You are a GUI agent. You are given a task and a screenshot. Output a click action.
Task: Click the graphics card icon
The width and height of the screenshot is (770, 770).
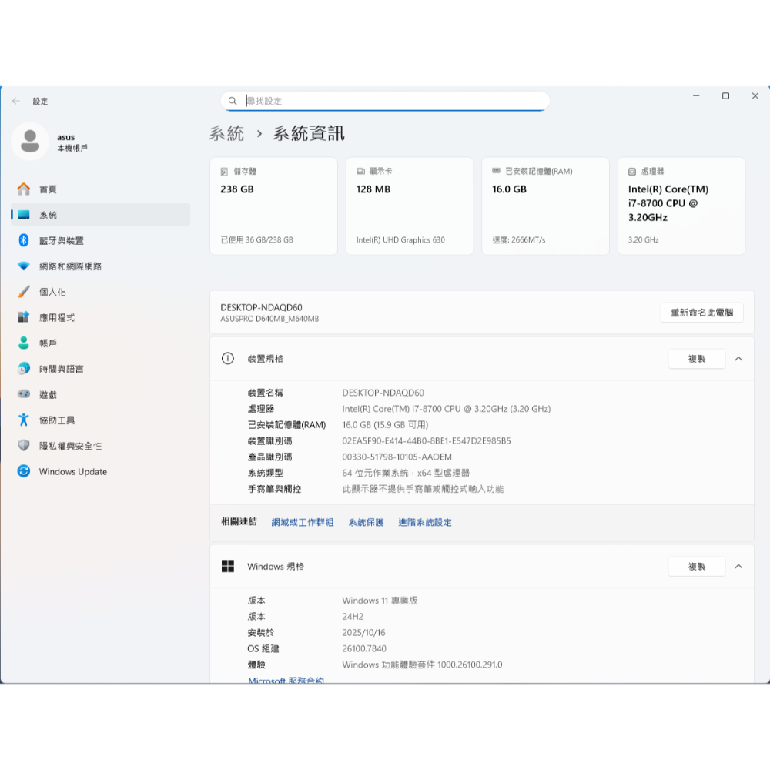360,172
